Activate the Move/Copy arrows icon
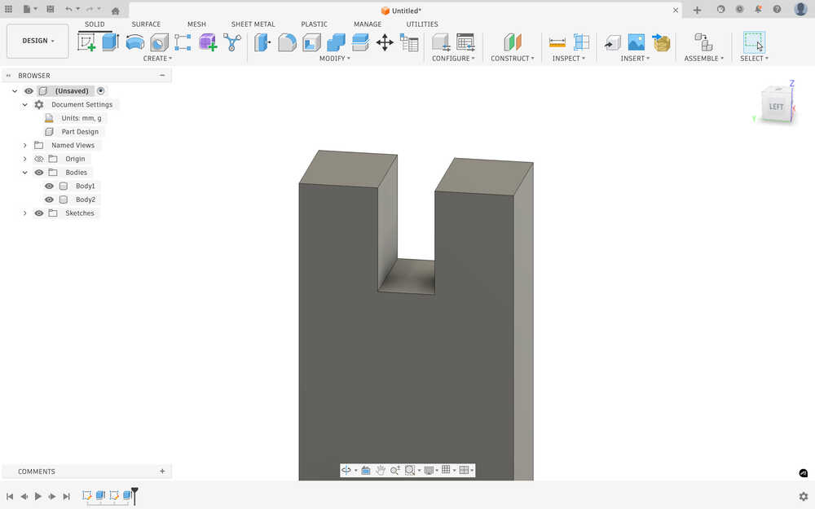815x509 pixels. click(x=385, y=42)
